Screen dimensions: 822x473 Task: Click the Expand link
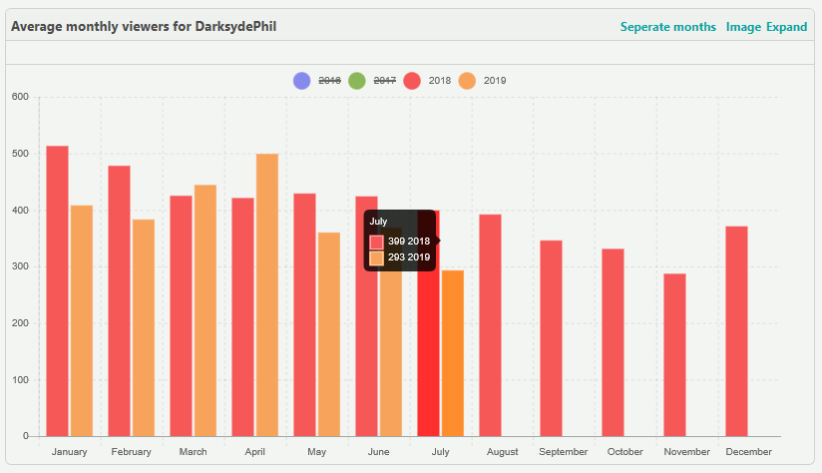786,27
